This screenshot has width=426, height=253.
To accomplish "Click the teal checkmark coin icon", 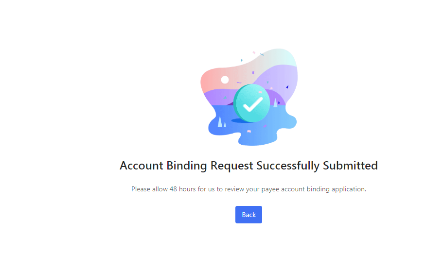I will 251,103.
